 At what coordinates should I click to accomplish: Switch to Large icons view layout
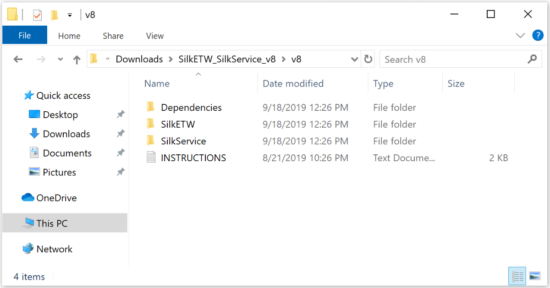[534, 276]
